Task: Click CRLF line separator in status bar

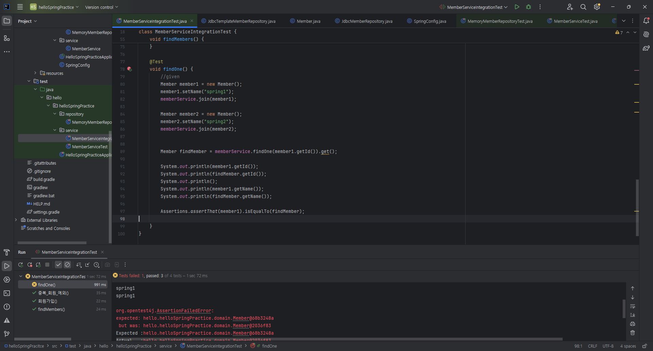Action: point(592,346)
